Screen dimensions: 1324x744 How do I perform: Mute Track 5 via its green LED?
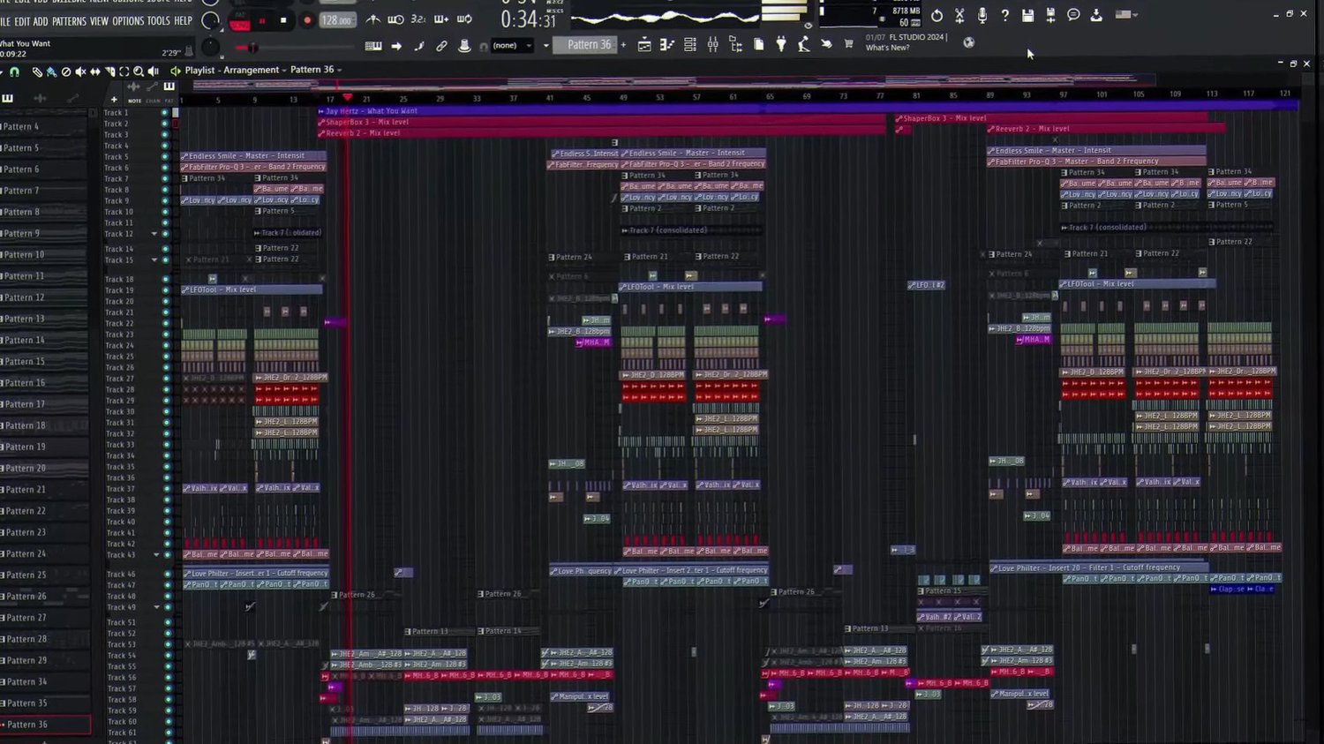pyautogui.click(x=164, y=157)
